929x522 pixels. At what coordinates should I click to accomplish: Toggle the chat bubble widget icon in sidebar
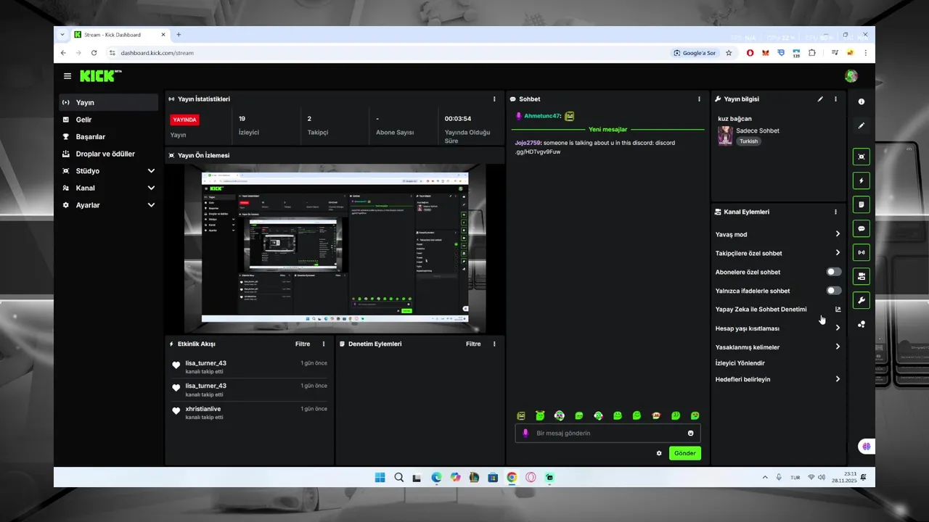(x=862, y=228)
